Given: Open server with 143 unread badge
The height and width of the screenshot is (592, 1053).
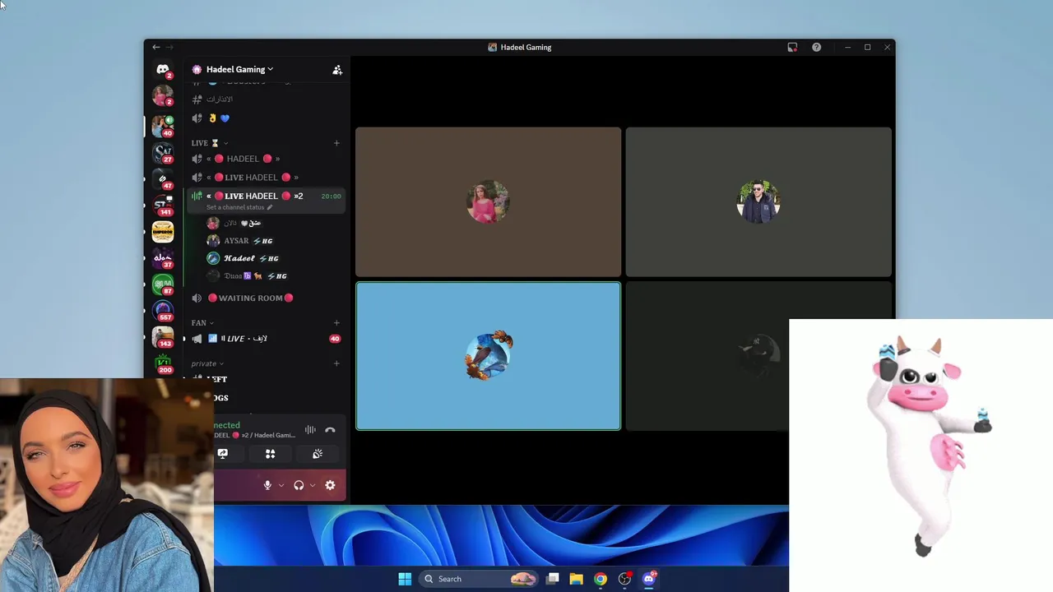Looking at the screenshot, I should pyautogui.click(x=163, y=337).
